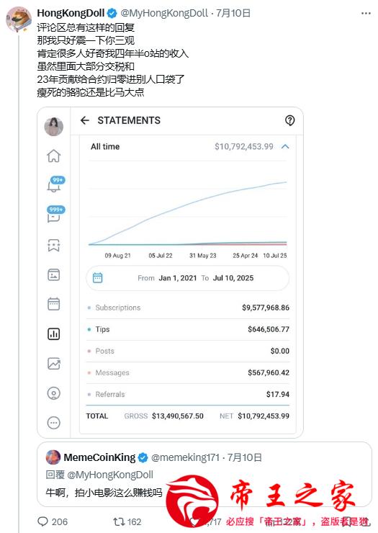Open messages icon with 999+ badge
Image resolution: width=378 pixels, height=533 pixels.
pos(55,215)
